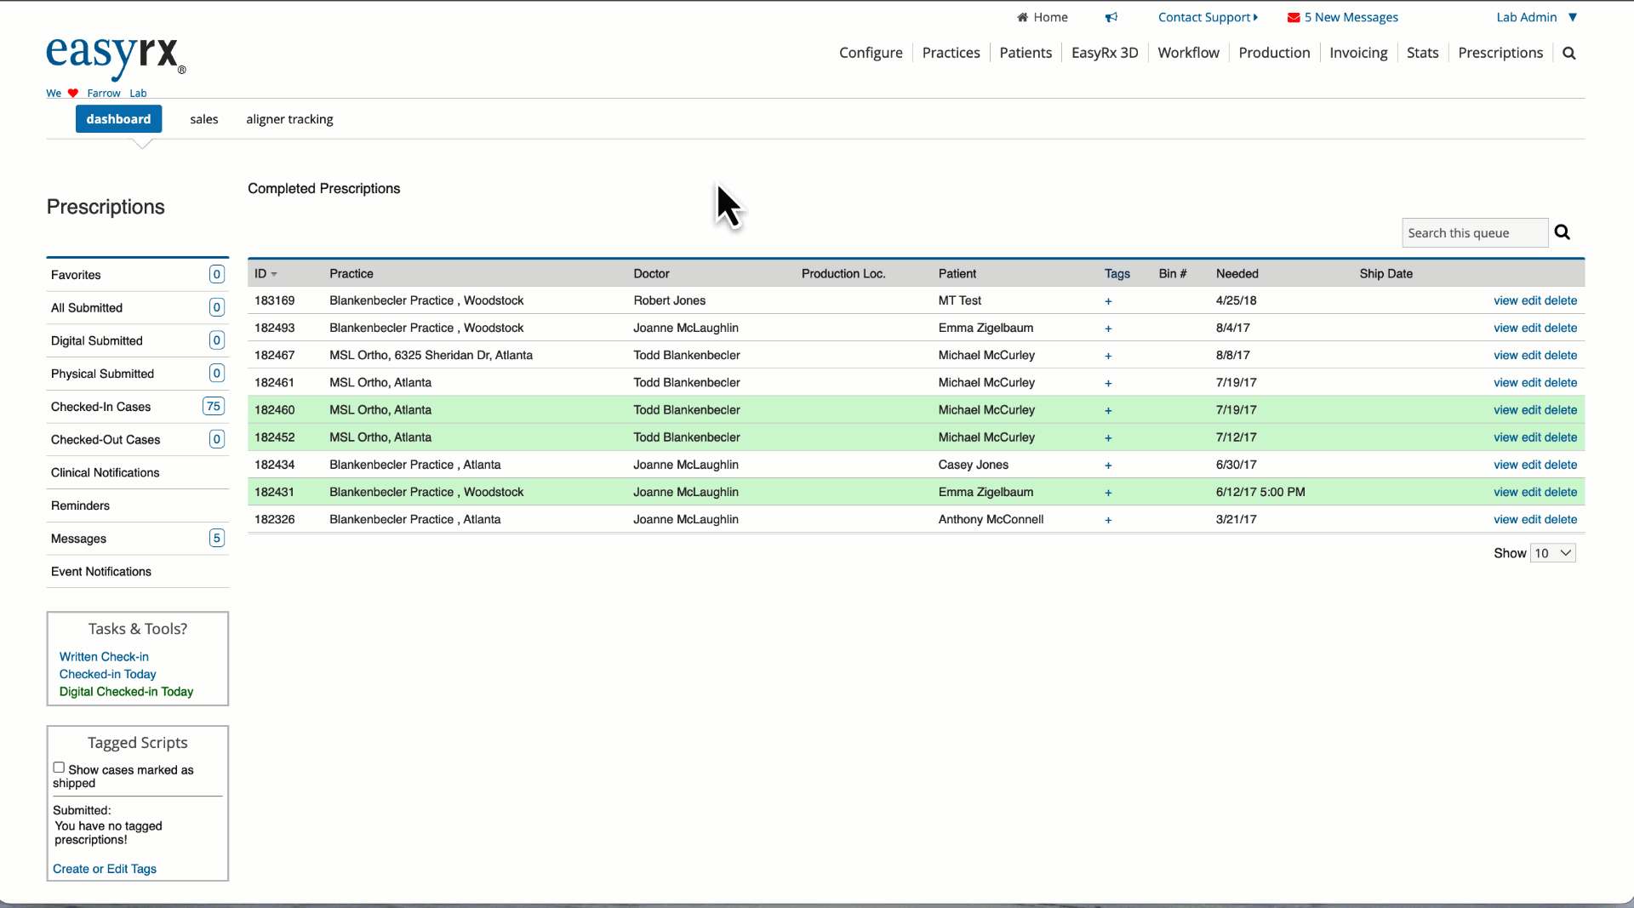Click the Favorites count badge
This screenshot has height=908, width=1634.
217,274
